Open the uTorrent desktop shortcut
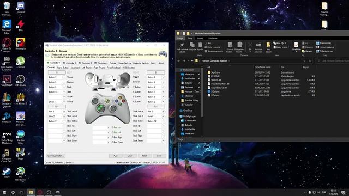349x196 pixels. tap(21, 62)
